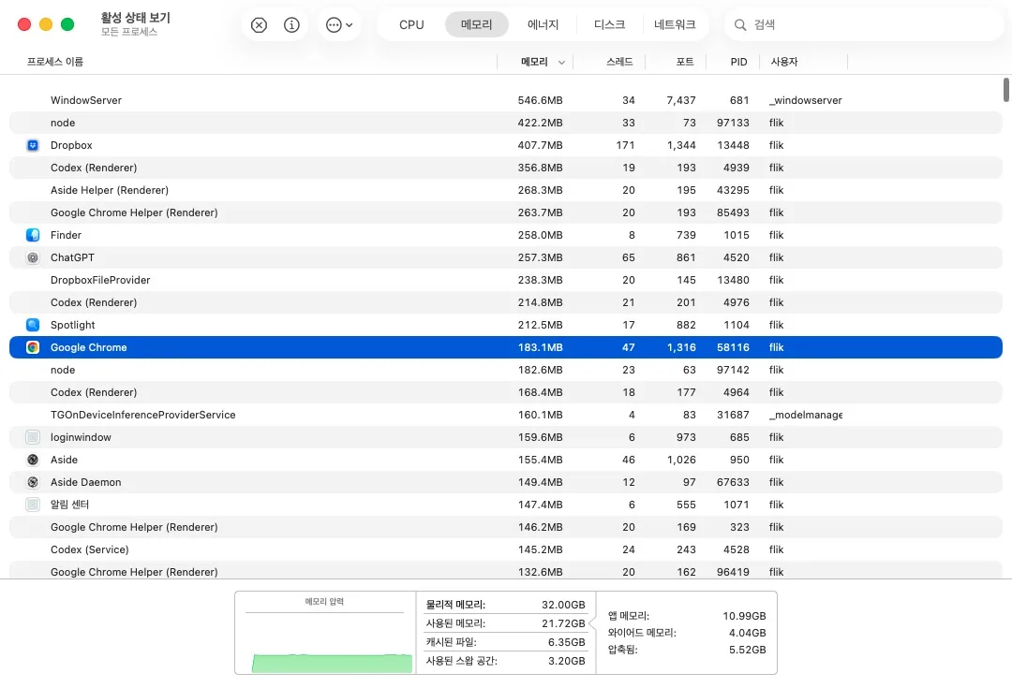
Task: Click the _windowserver user cell
Action: click(806, 100)
